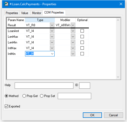Focus the ID input box

[85, 86]
